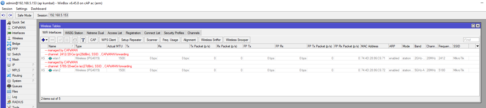The width and height of the screenshot is (486, 108).
Task: Click the Comment icon in toolbar
Action: (x=75, y=40)
